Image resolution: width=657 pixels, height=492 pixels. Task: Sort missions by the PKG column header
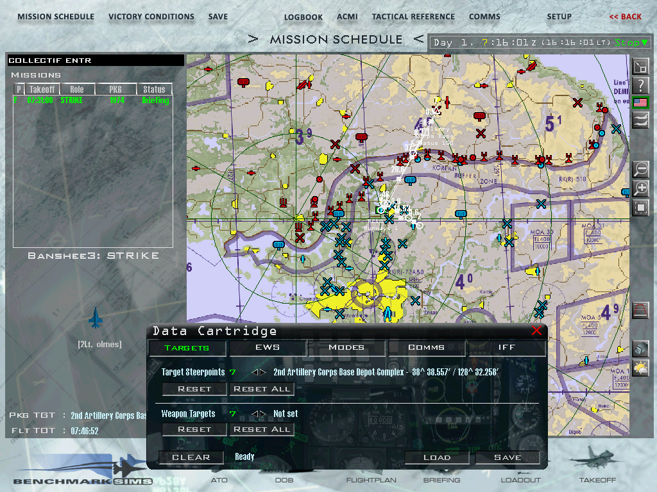[x=115, y=89]
